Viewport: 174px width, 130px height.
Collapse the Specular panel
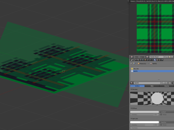pyautogui.click(x=134, y=118)
